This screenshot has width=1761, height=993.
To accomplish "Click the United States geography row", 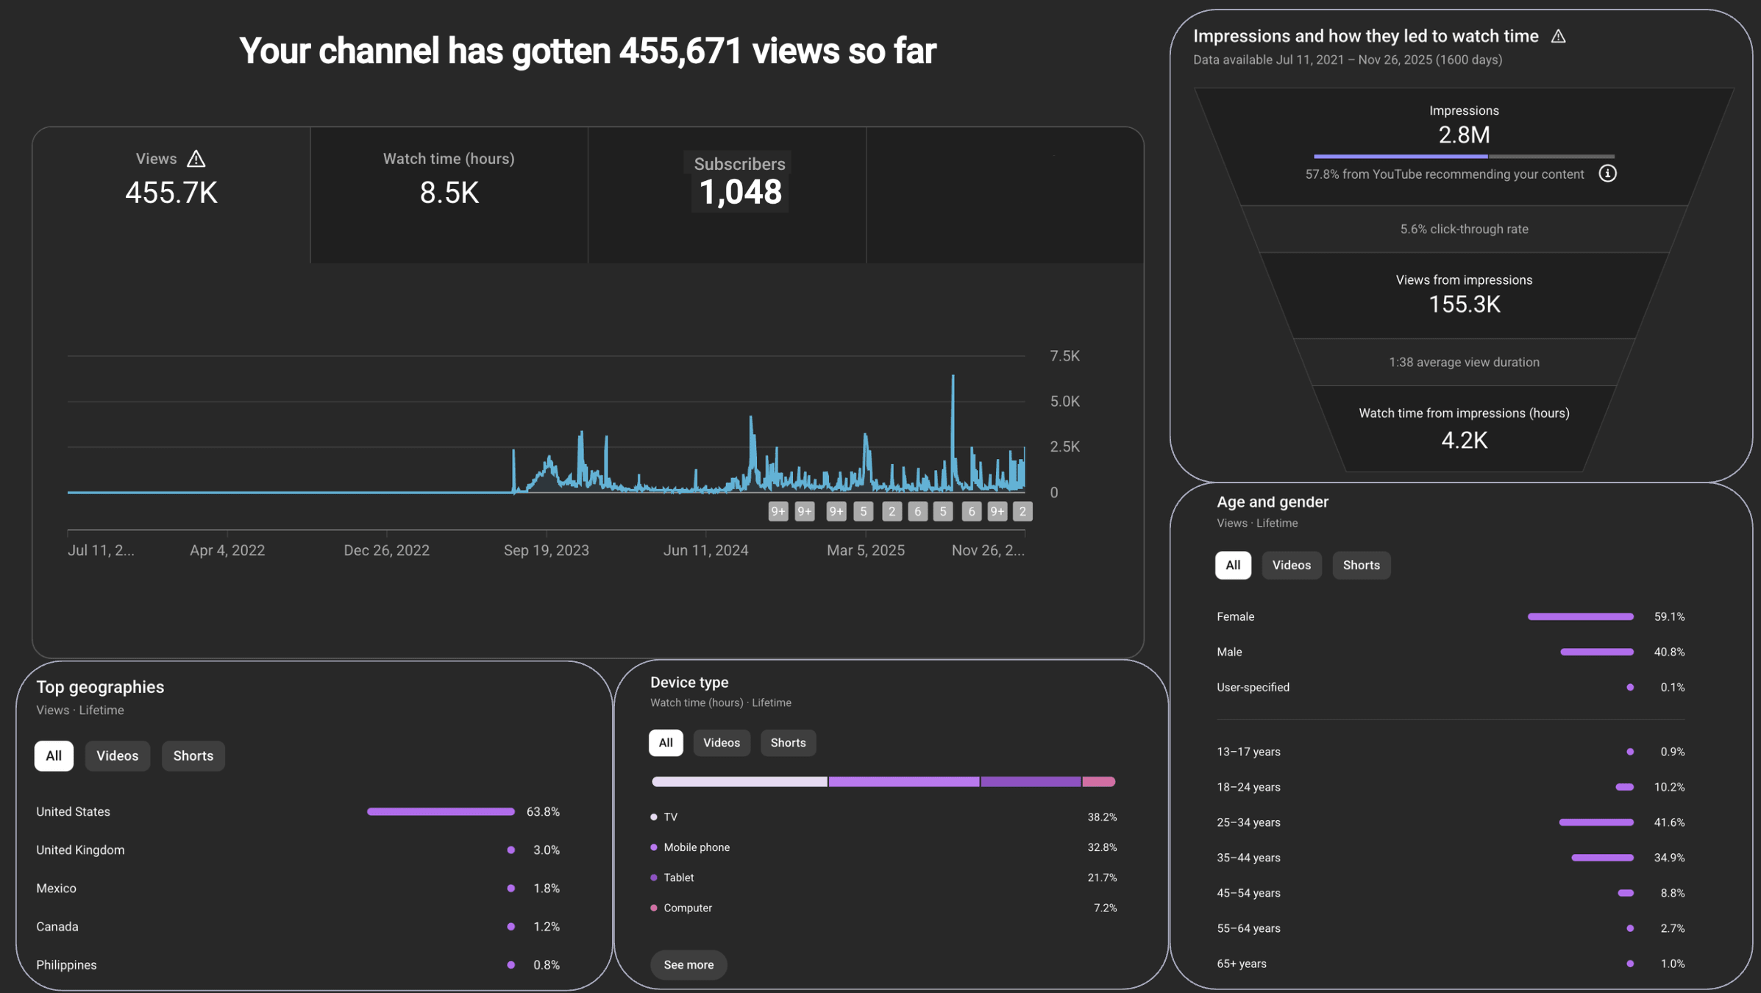I will [298, 811].
